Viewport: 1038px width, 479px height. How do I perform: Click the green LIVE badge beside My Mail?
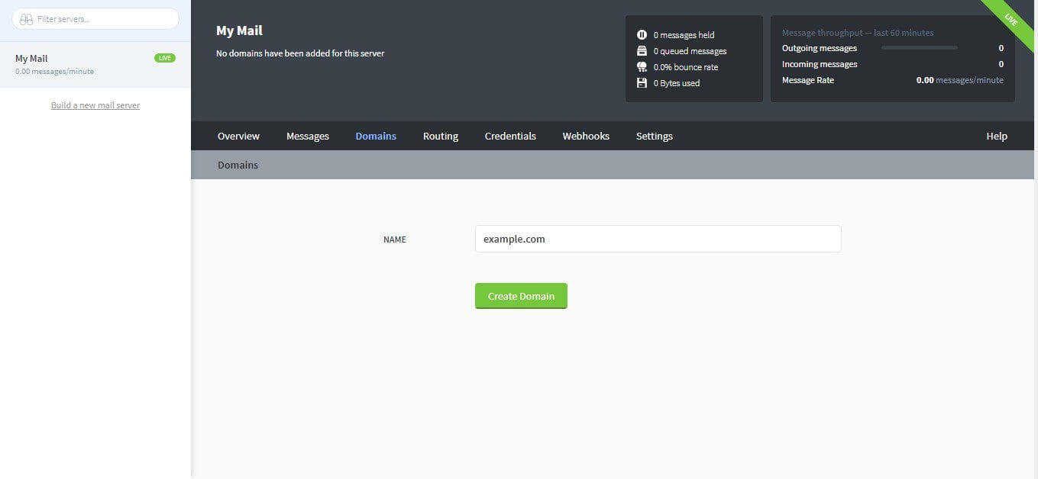(x=165, y=57)
